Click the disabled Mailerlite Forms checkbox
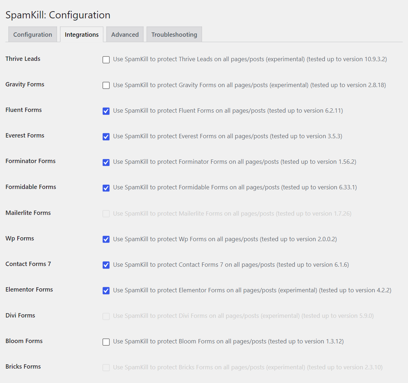This screenshot has height=383, width=408. [x=106, y=213]
